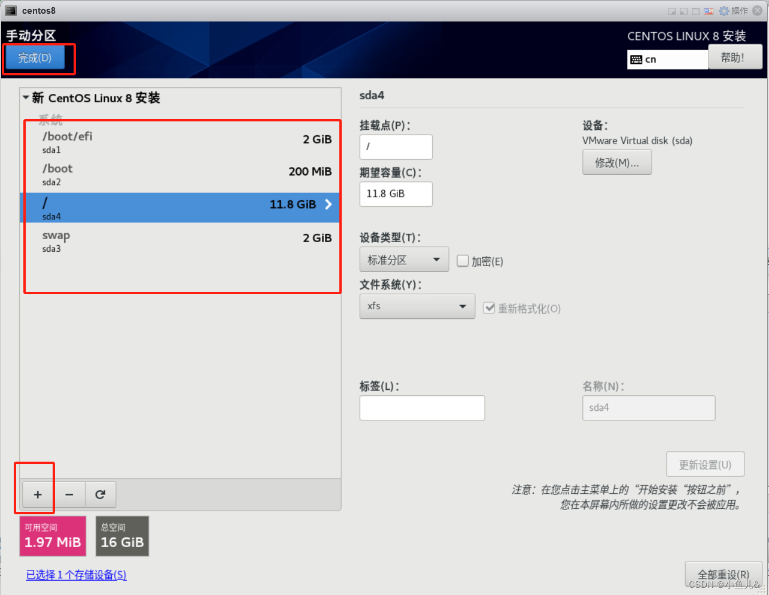The height and width of the screenshot is (595, 769).
Task: Collapse the 新 CentOS Linux 8 安装 tree
Action: coord(26,97)
